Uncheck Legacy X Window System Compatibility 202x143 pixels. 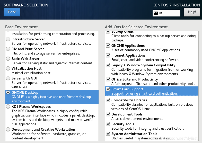[108, 65]
